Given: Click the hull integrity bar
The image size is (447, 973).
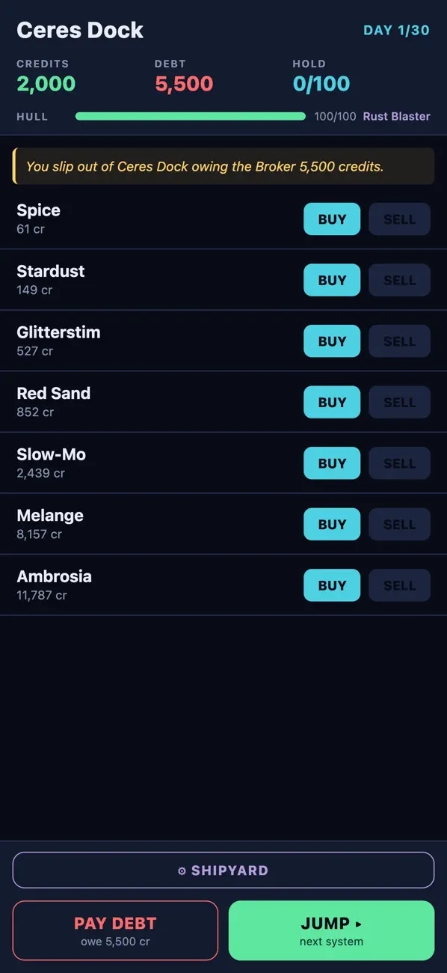Looking at the screenshot, I should [x=191, y=117].
